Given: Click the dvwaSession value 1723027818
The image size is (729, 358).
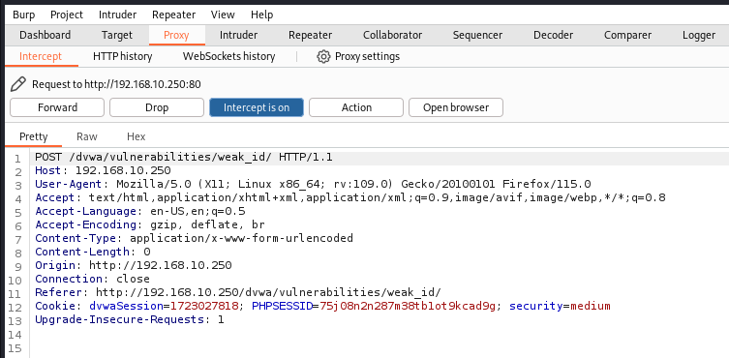Looking at the screenshot, I should 204,306.
